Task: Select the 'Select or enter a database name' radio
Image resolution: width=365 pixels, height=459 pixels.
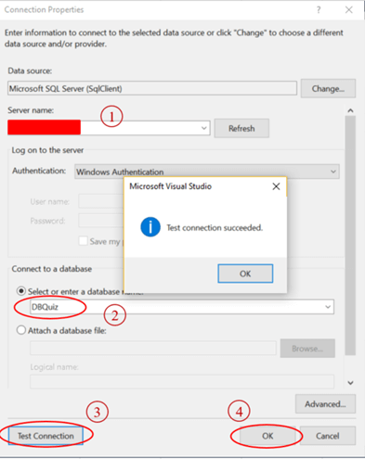Action: (21, 291)
